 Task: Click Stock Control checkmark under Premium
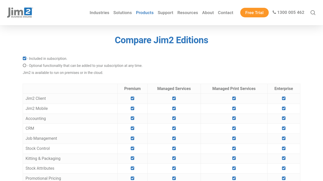132,148
